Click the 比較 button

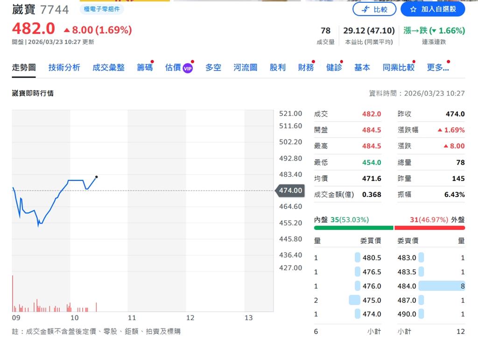click(x=374, y=9)
